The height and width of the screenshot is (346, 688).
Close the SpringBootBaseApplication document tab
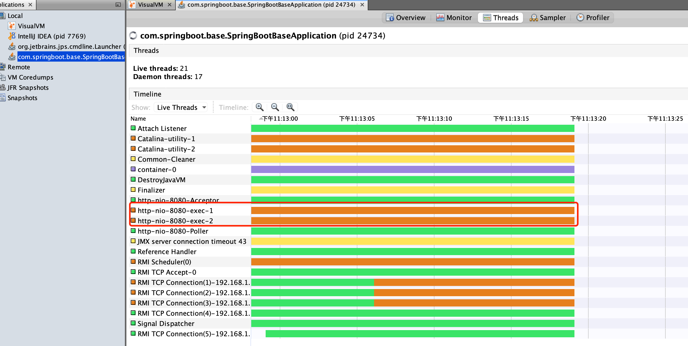[362, 5]
